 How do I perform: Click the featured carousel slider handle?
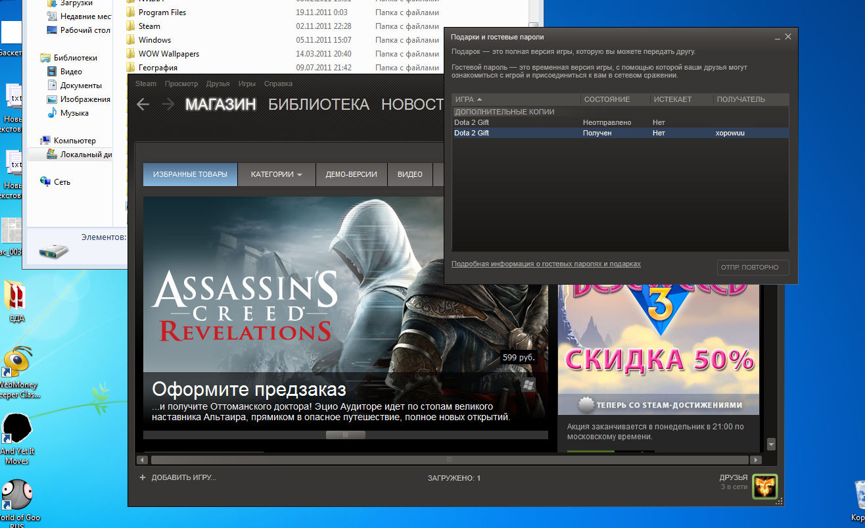[346, 435]
